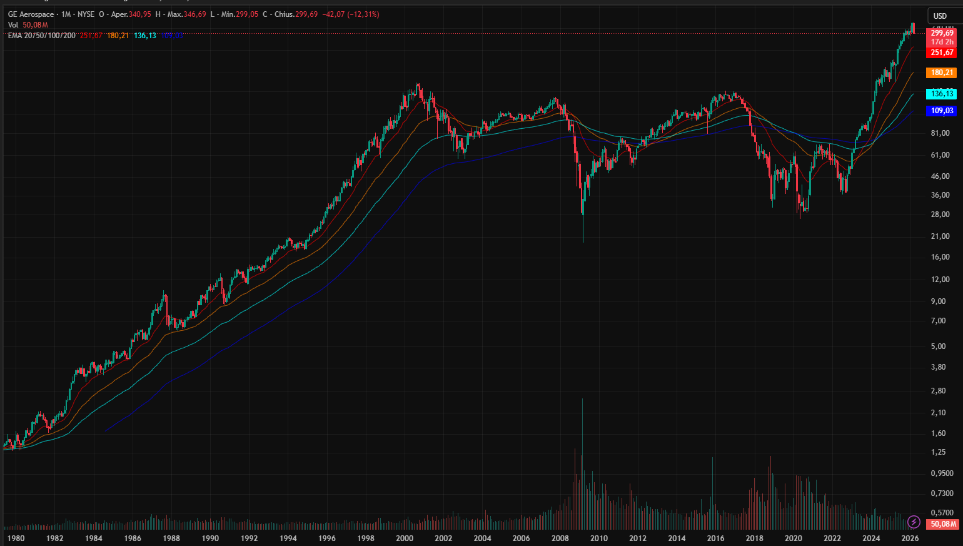The width and height of the screenshot is (963, 546).
Task: Click the 2020 label on time axis
Action: [x=794, y=538]
